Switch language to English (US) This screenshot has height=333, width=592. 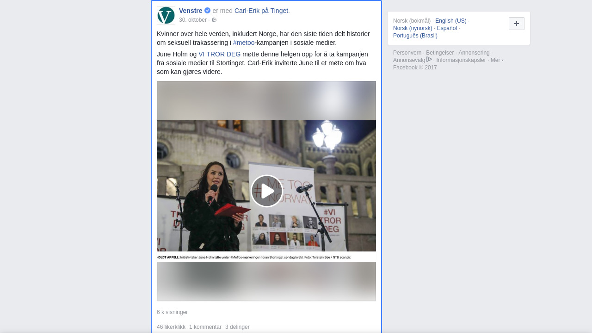pos(450,21)
